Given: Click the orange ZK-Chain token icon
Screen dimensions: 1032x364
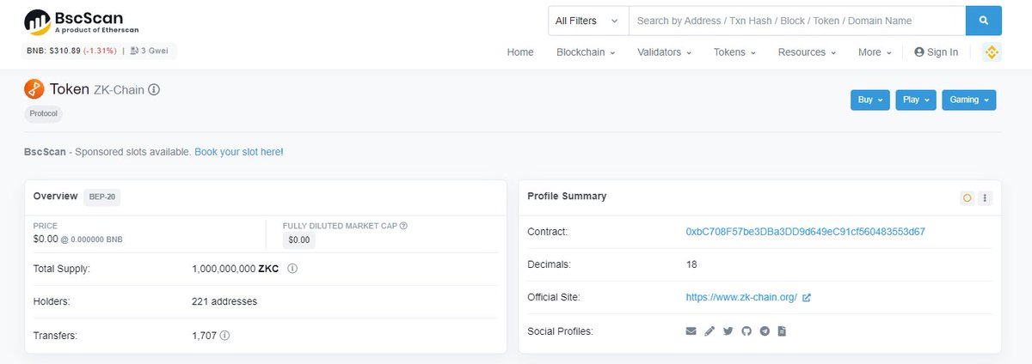Looking at the screenshot, I should (34, 88).
